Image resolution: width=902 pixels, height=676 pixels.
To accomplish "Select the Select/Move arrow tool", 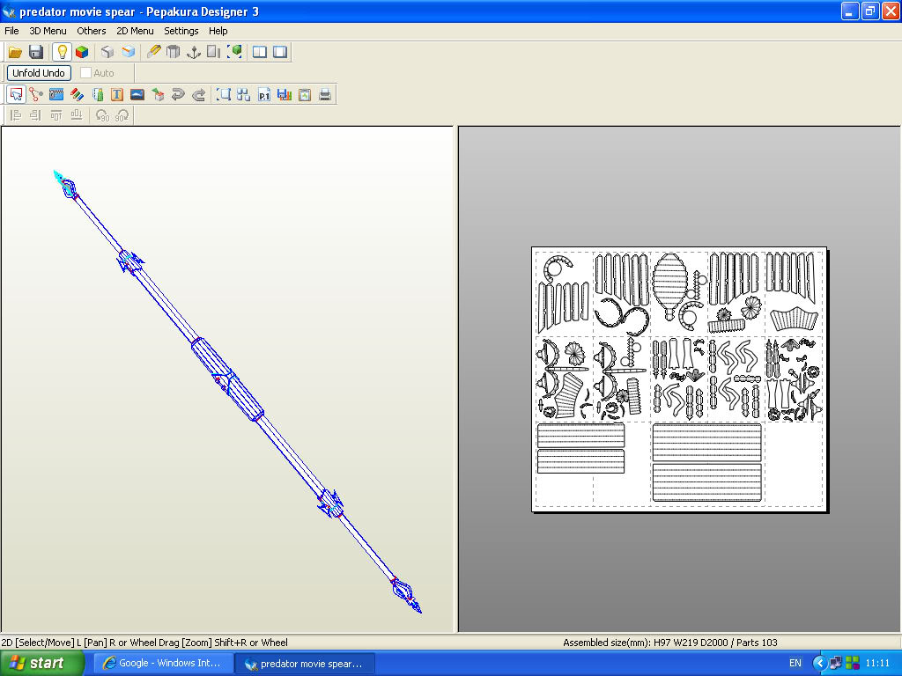I will click(x=16, y=95).
